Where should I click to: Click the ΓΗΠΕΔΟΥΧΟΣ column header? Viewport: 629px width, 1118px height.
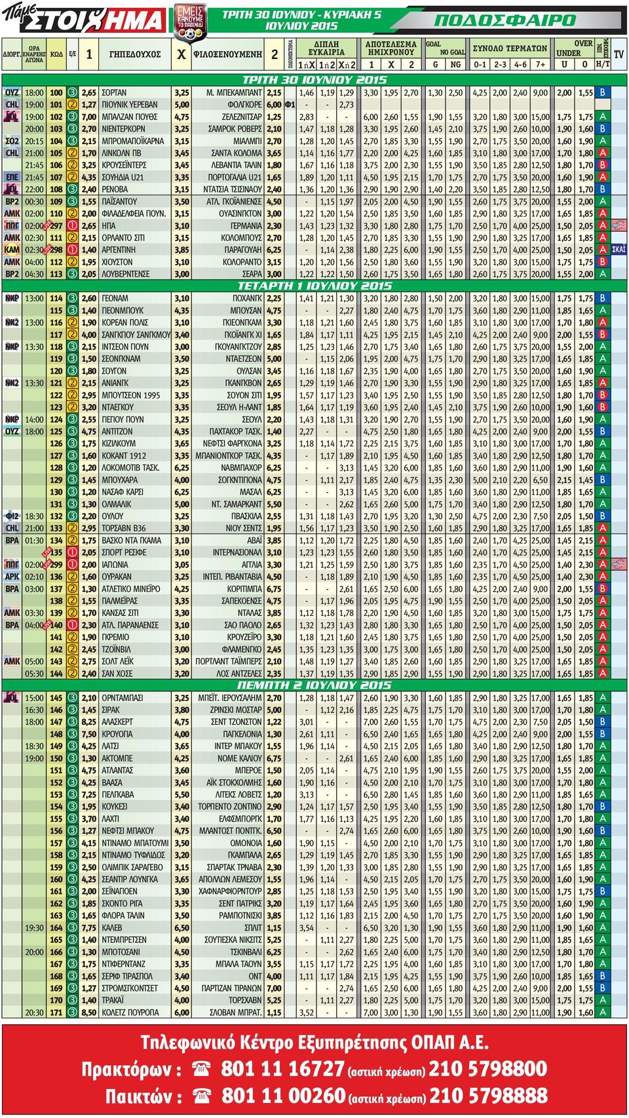point(135,54)
